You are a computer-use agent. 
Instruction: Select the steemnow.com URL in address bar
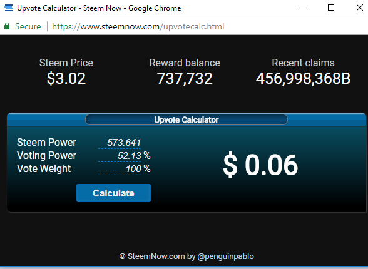click(138, 26)
